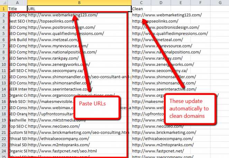Click the 'Nashville' title cell in row 19
This screenshot has width=229, height=158.
[17, 120]
